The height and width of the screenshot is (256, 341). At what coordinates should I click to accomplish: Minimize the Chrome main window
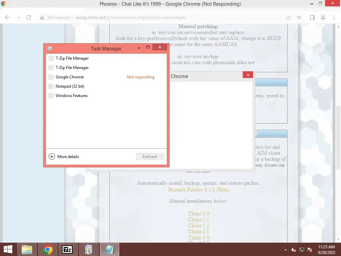tap(312, 4)
